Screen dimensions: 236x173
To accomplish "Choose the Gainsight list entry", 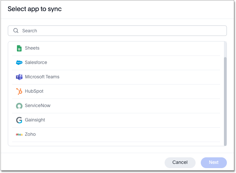I will pyautogui.click(x=35, y=120).
